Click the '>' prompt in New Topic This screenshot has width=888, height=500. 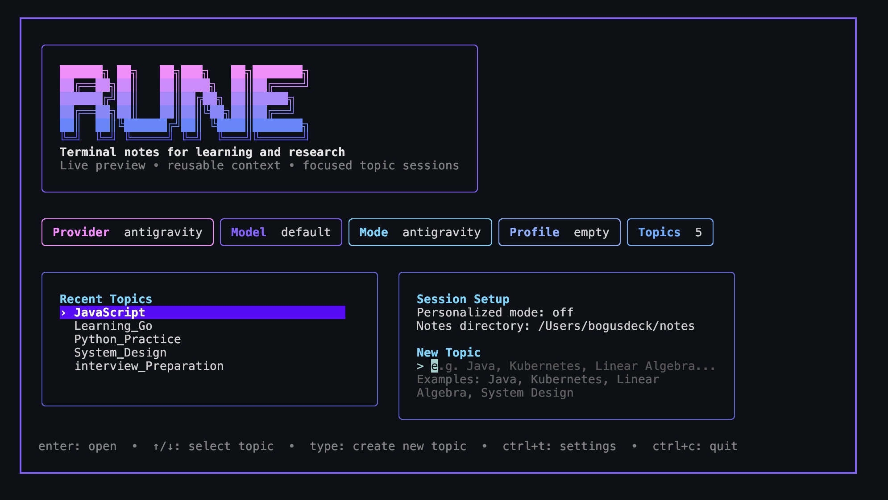(x=420, y=366)
